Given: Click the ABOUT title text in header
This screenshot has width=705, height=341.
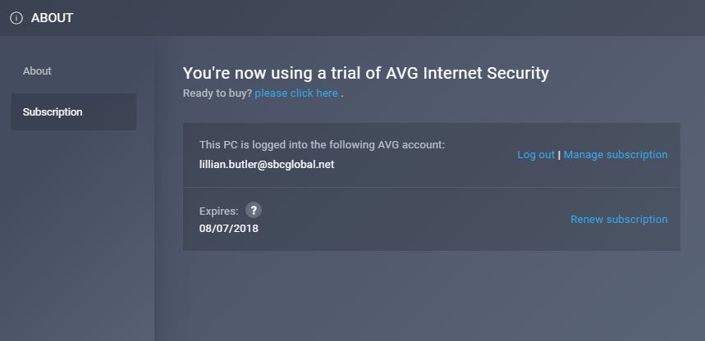Looking at the screenshot, I should (52, 18).
